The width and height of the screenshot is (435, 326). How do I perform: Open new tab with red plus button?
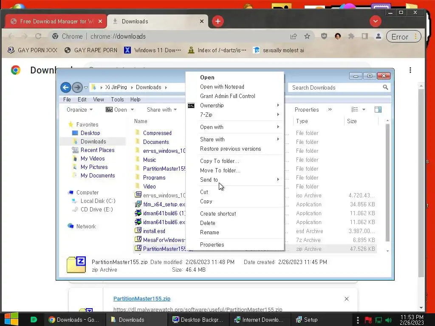(218, 21)
